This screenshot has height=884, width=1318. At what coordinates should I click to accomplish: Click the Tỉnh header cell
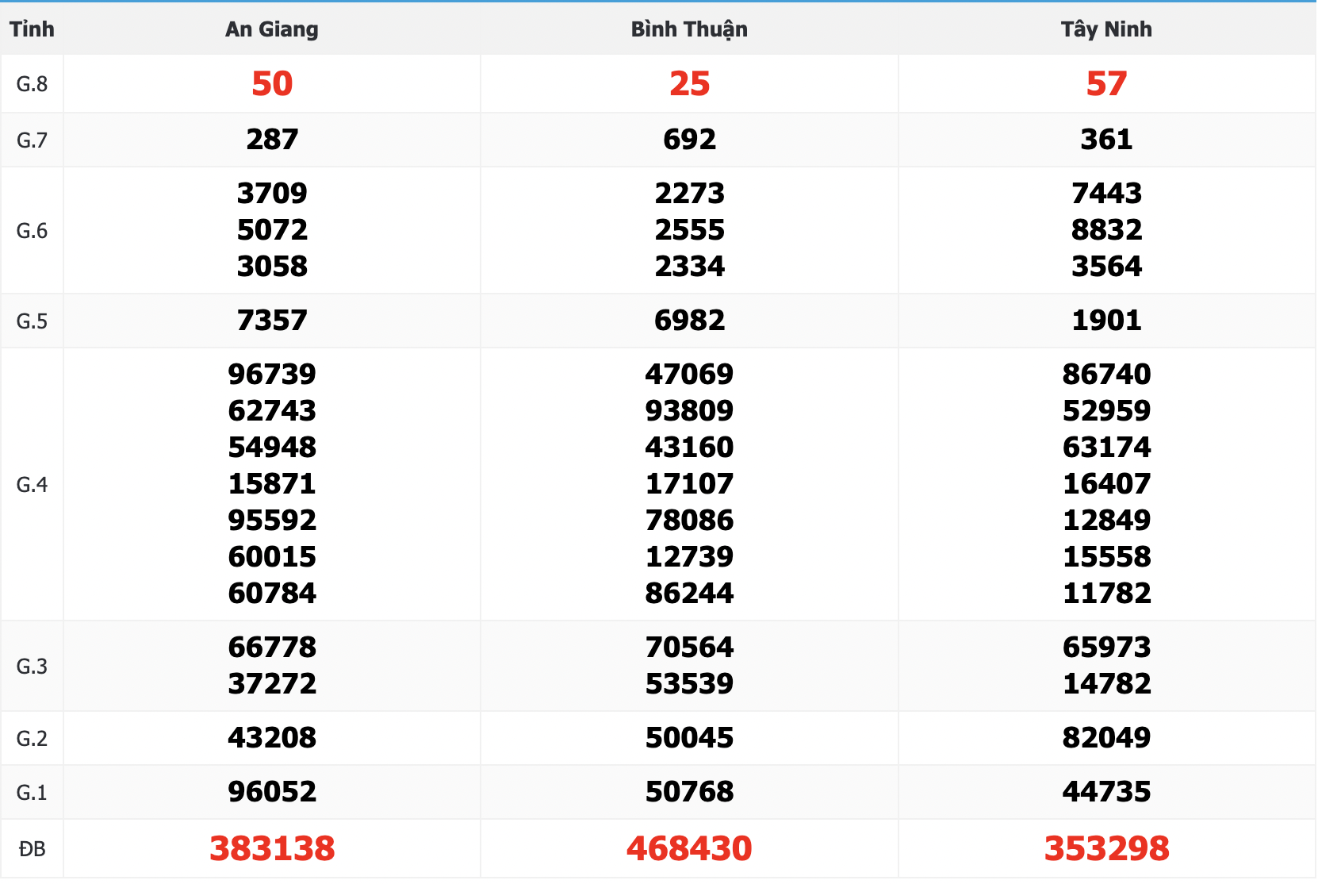pyautogui.click(x=32, y=29)
